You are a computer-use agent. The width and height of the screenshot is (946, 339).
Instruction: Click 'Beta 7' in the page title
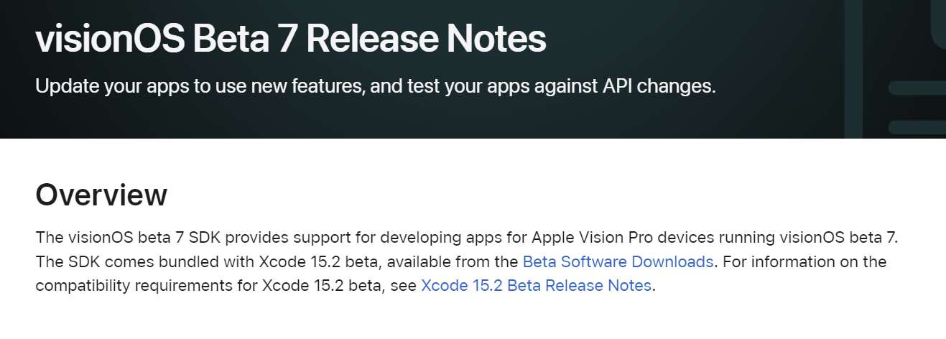[245, 40]
